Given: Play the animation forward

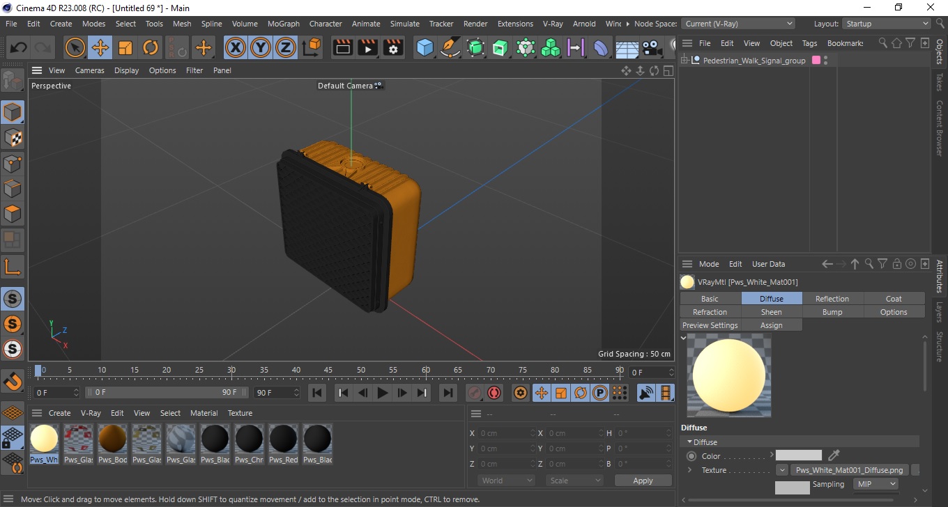Looking at the screenshot, I should [382, 393].
